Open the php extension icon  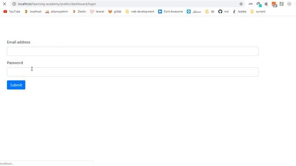(x=251, y=4)
